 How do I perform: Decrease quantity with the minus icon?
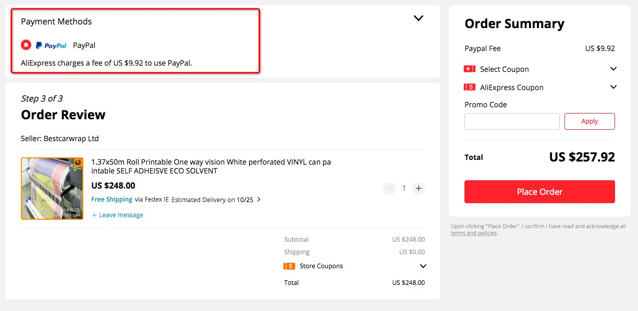pyautogui.click(x=389, y=189)
